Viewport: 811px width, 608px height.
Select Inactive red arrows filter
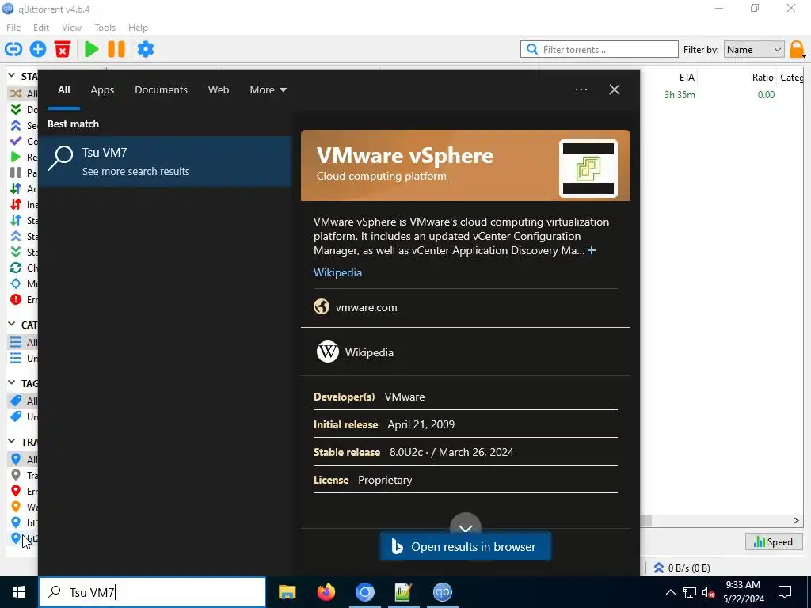coord(16,204)
